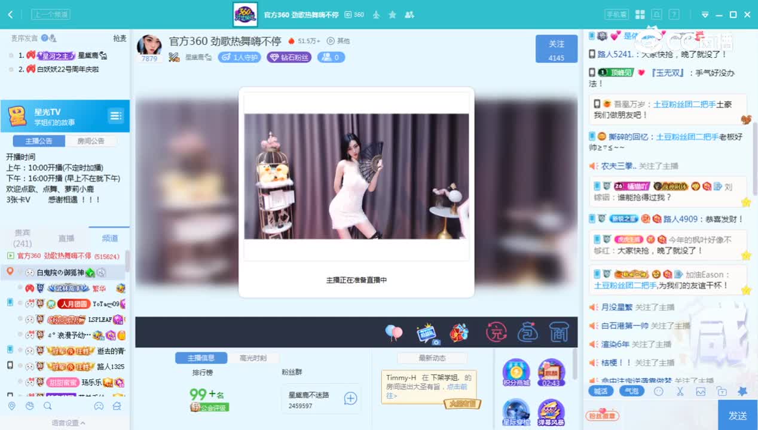Viewport: 758px width, 430px height.
Task: Click the 上一个频道 previous channel button
Action: click(x=51, y=14)
